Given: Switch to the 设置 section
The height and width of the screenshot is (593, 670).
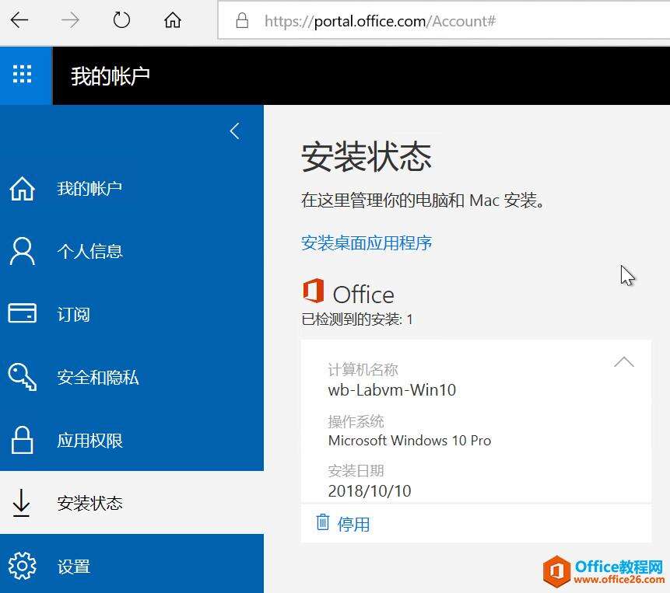Looking at the screenshot, I should [74, 567].
